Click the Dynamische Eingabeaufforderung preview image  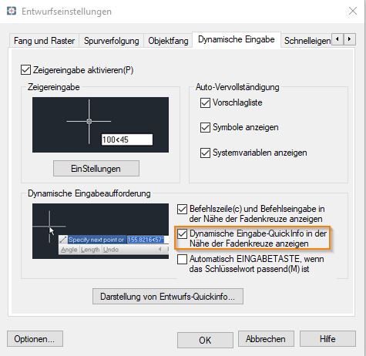coord(100,231)
